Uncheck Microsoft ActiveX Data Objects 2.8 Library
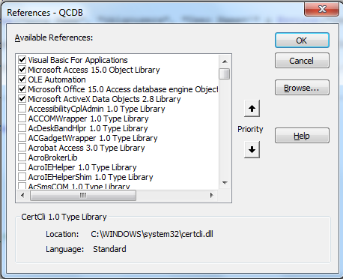Screen dimensions: 343x279 coord(22,99)
